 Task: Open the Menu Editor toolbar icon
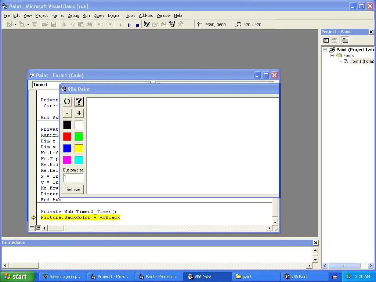pyautogui.click(x=35, y=25)
